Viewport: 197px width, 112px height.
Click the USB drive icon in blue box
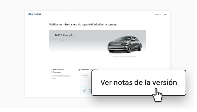[84, 90]
